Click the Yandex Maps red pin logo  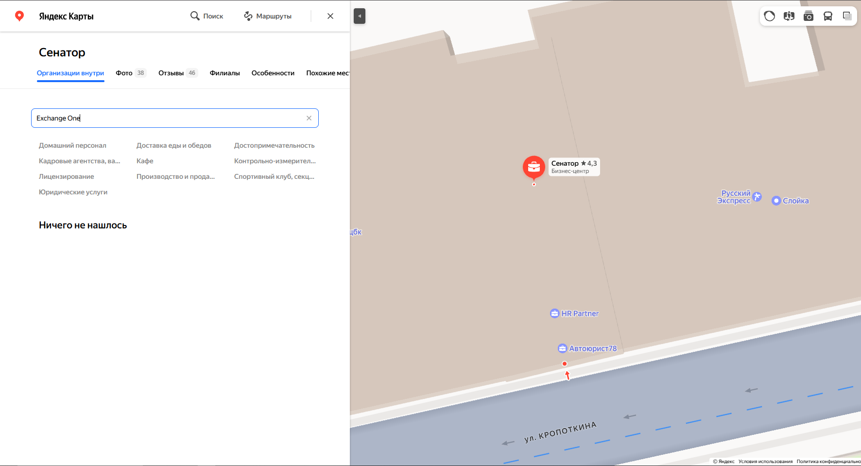coord(19,16)
